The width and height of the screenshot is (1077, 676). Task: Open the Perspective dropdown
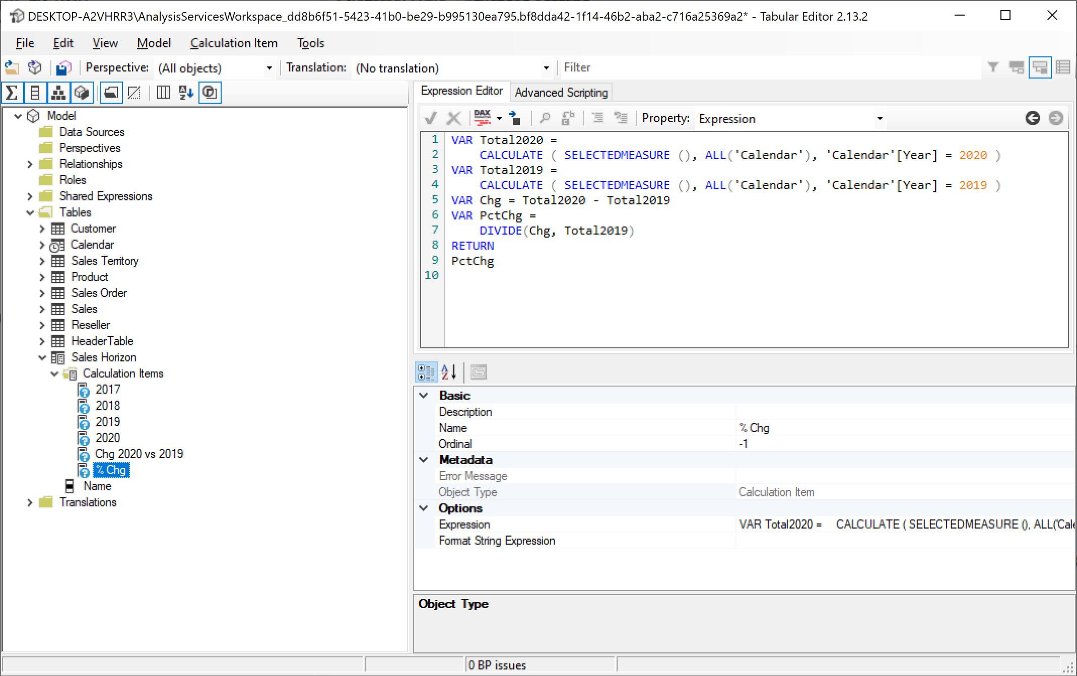[x=269, y=68]
